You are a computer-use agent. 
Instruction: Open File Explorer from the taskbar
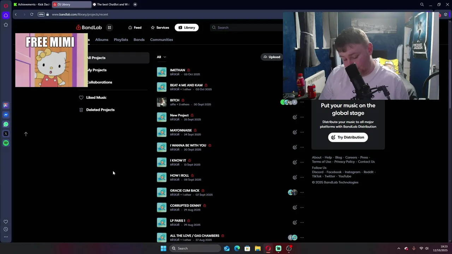pyautogui.click(x=258, y=248)
